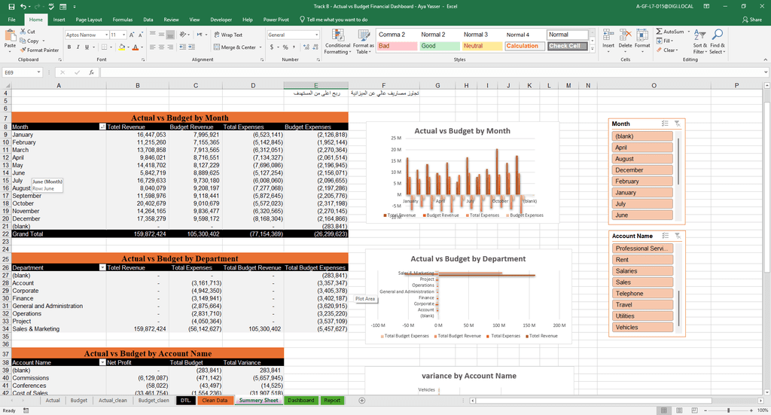The width and height of the screenshot is (771, 415).
Task: Run the spelling check icon
Action: [x=52, y=6]
